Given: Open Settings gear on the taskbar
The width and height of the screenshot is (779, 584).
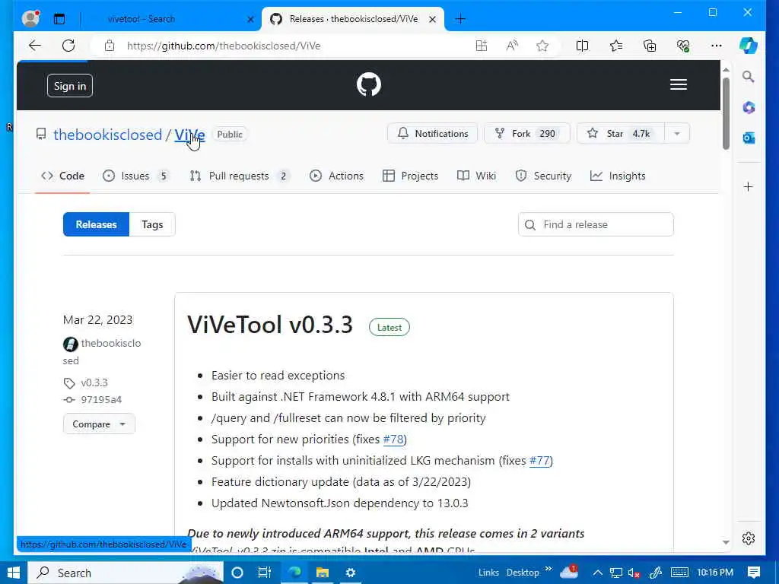Looking at the screenshot, I should coord(350,573).
